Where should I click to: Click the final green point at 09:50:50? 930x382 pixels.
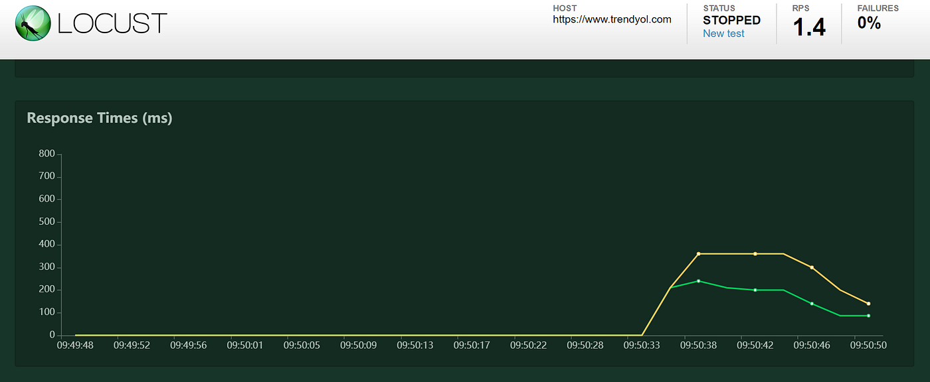tap(868, 316)
